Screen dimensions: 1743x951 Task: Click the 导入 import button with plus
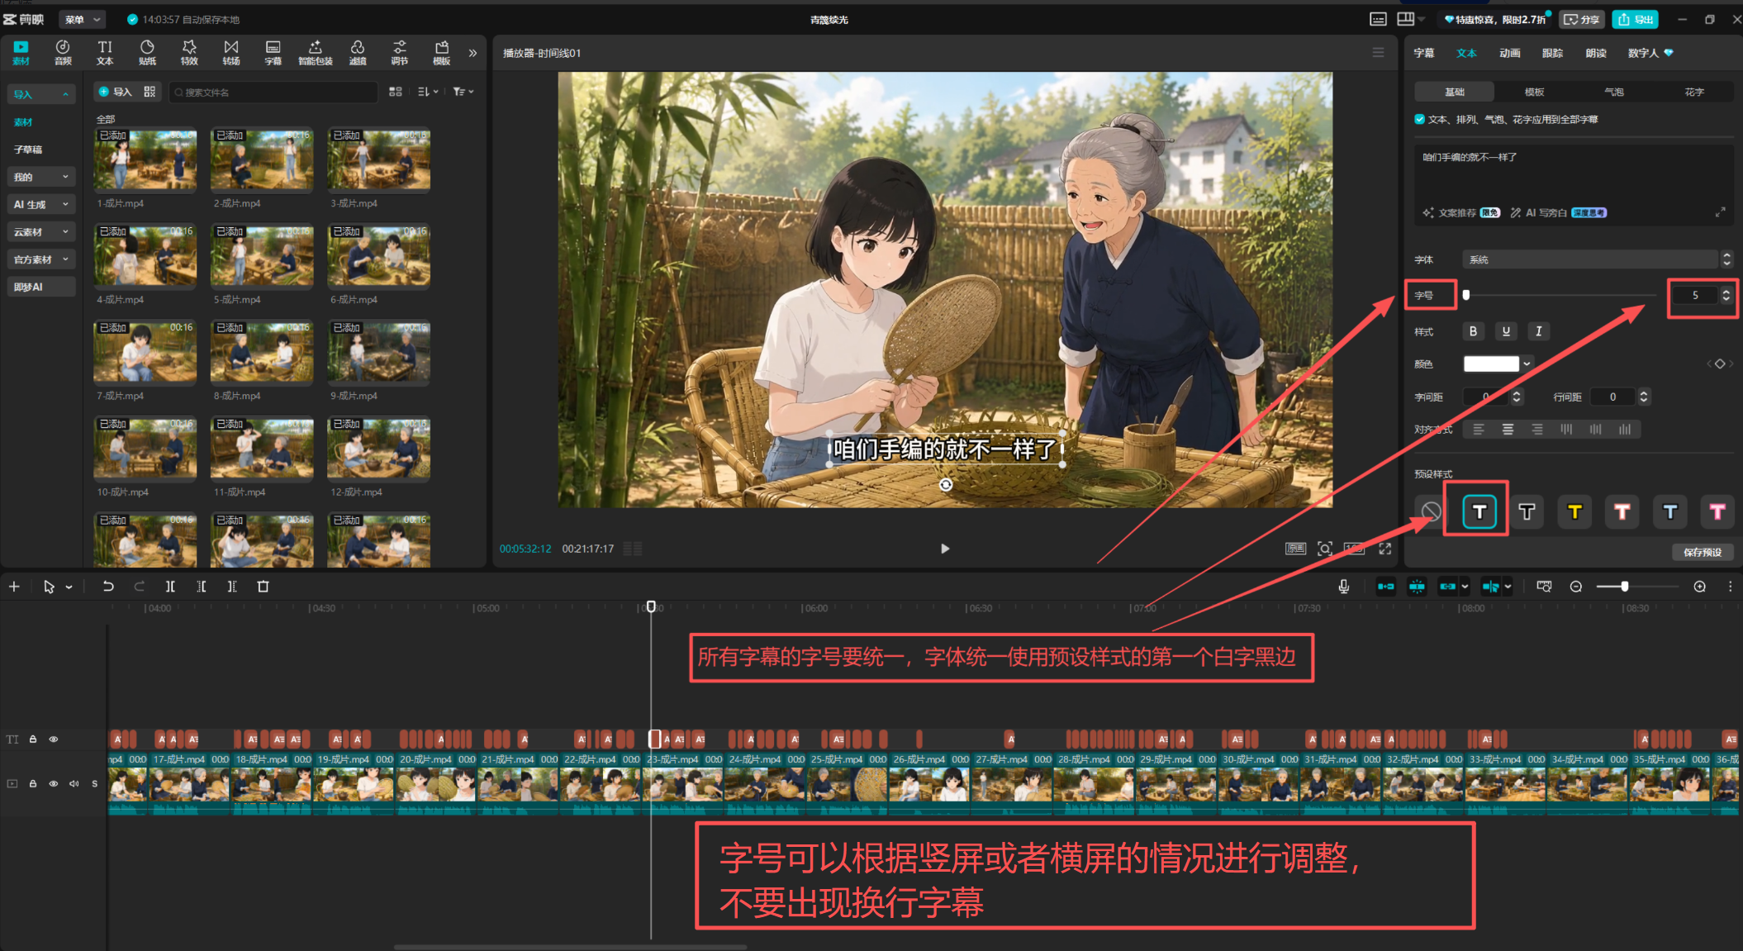[x=115, y=92]
